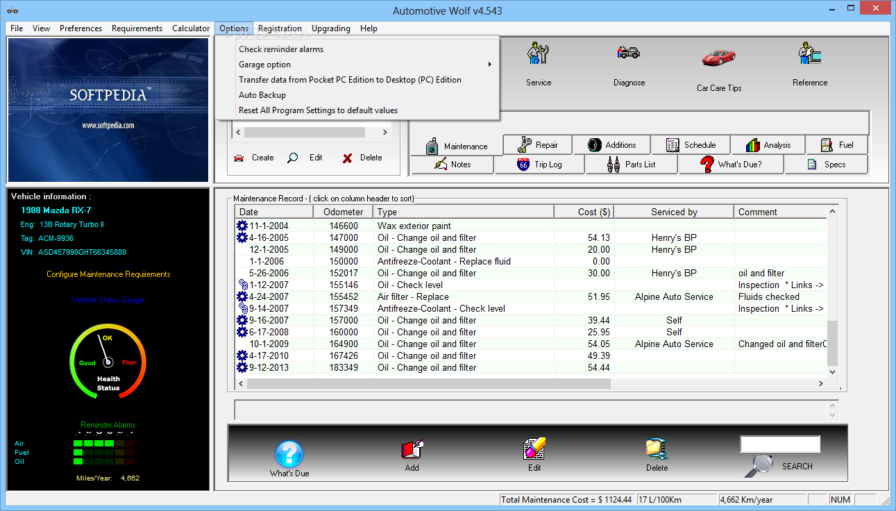Click the Vehicle Status Gauge link
The width and height of the screenshot is (896, 511).
click(x=108, y=300)
